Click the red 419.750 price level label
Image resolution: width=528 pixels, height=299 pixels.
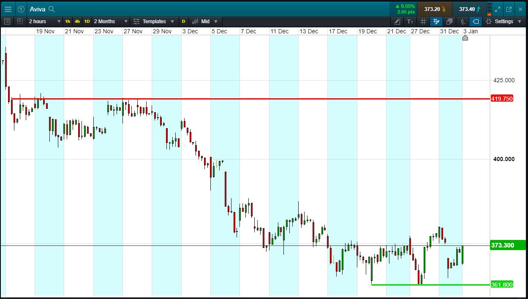(x=502, y=99)
